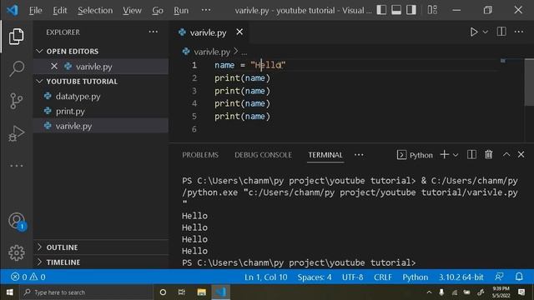Click the VS Code logo icon
The width and height of the screenshot is (534, 300).
(13, 10)
